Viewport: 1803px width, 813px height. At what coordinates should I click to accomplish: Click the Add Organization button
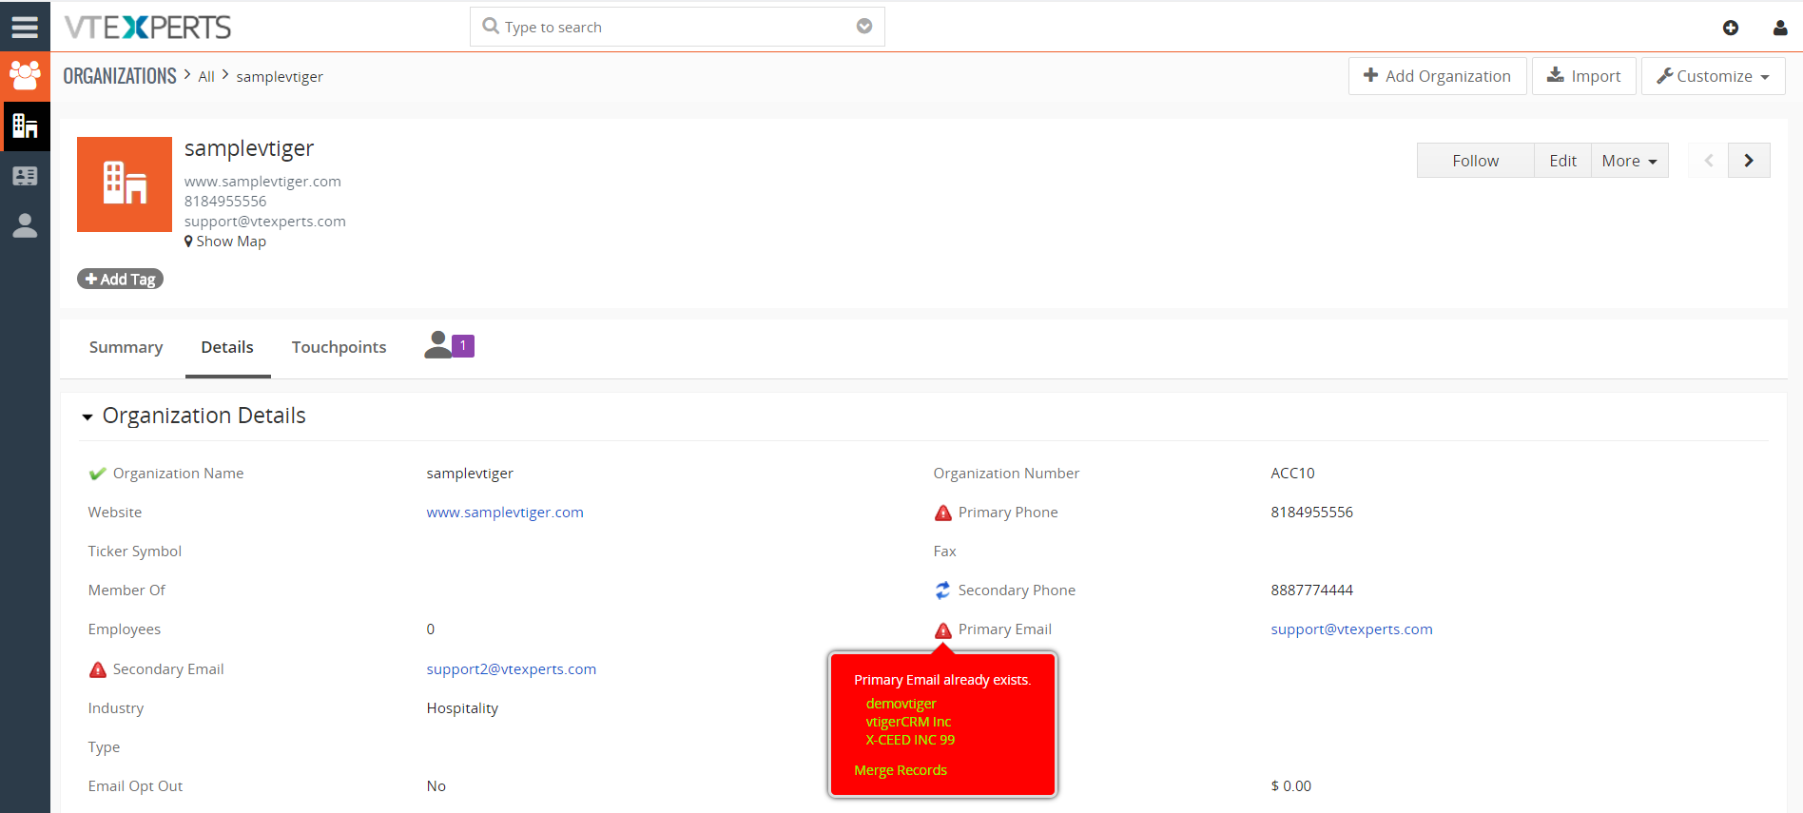pos(1437,76)
